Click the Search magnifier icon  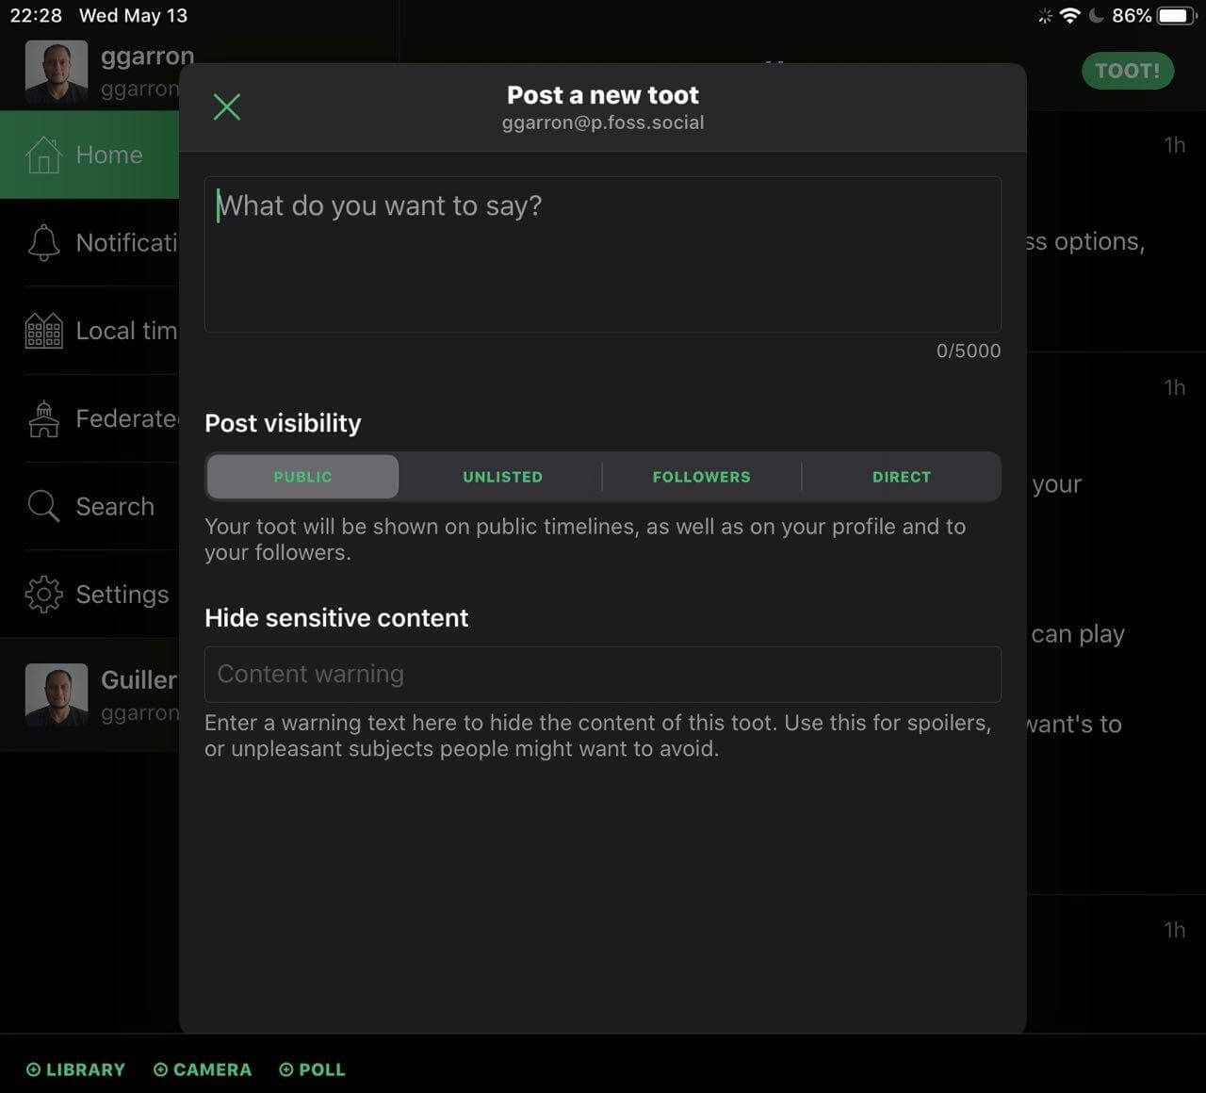(x=43, y=506)
